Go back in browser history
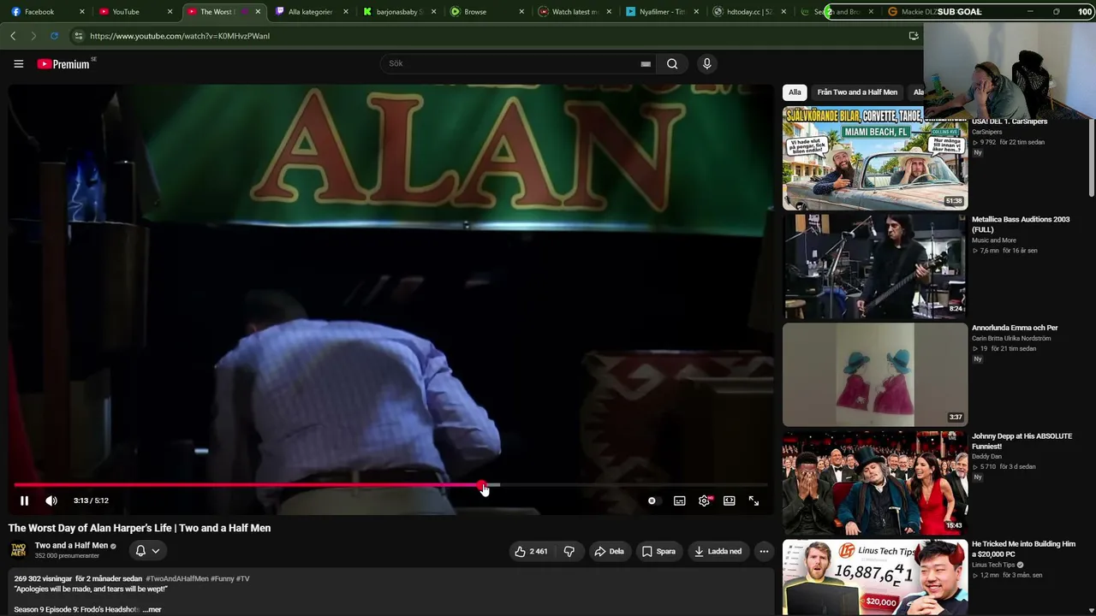 pos(13,36)
